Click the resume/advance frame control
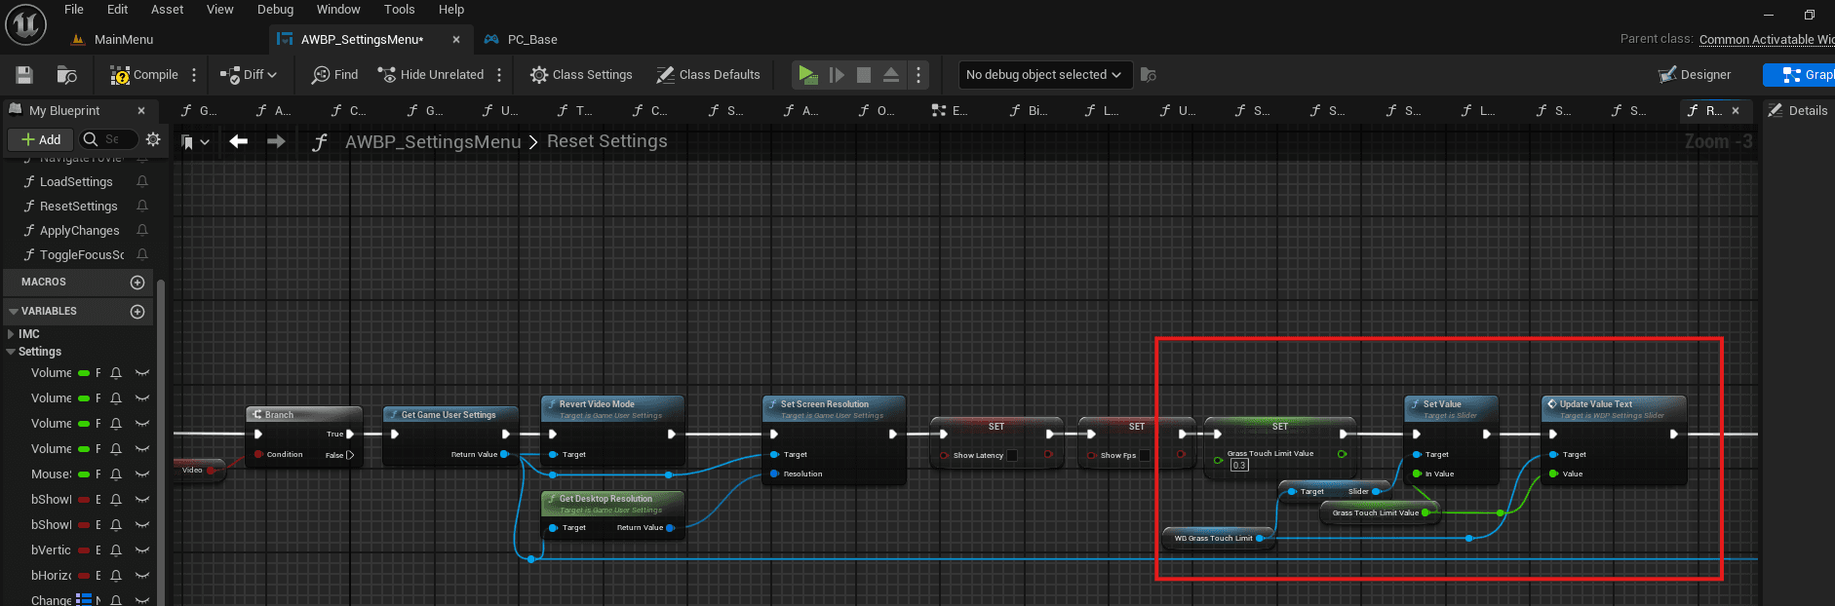This screenshot has height=606, width=1835. tap(837, 75)
